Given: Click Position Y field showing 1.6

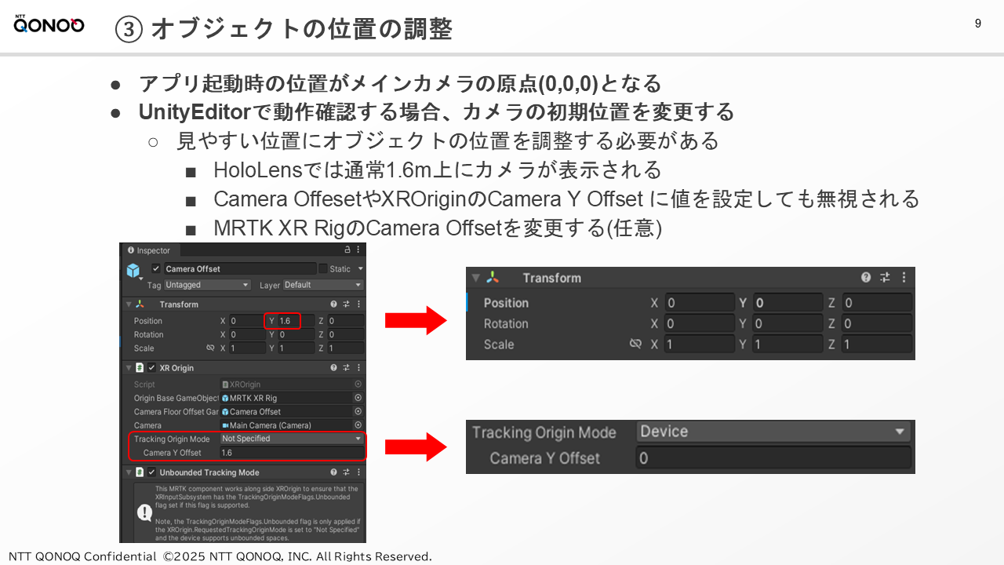Looking at the screenshot, I should click(x=296, y=321).
